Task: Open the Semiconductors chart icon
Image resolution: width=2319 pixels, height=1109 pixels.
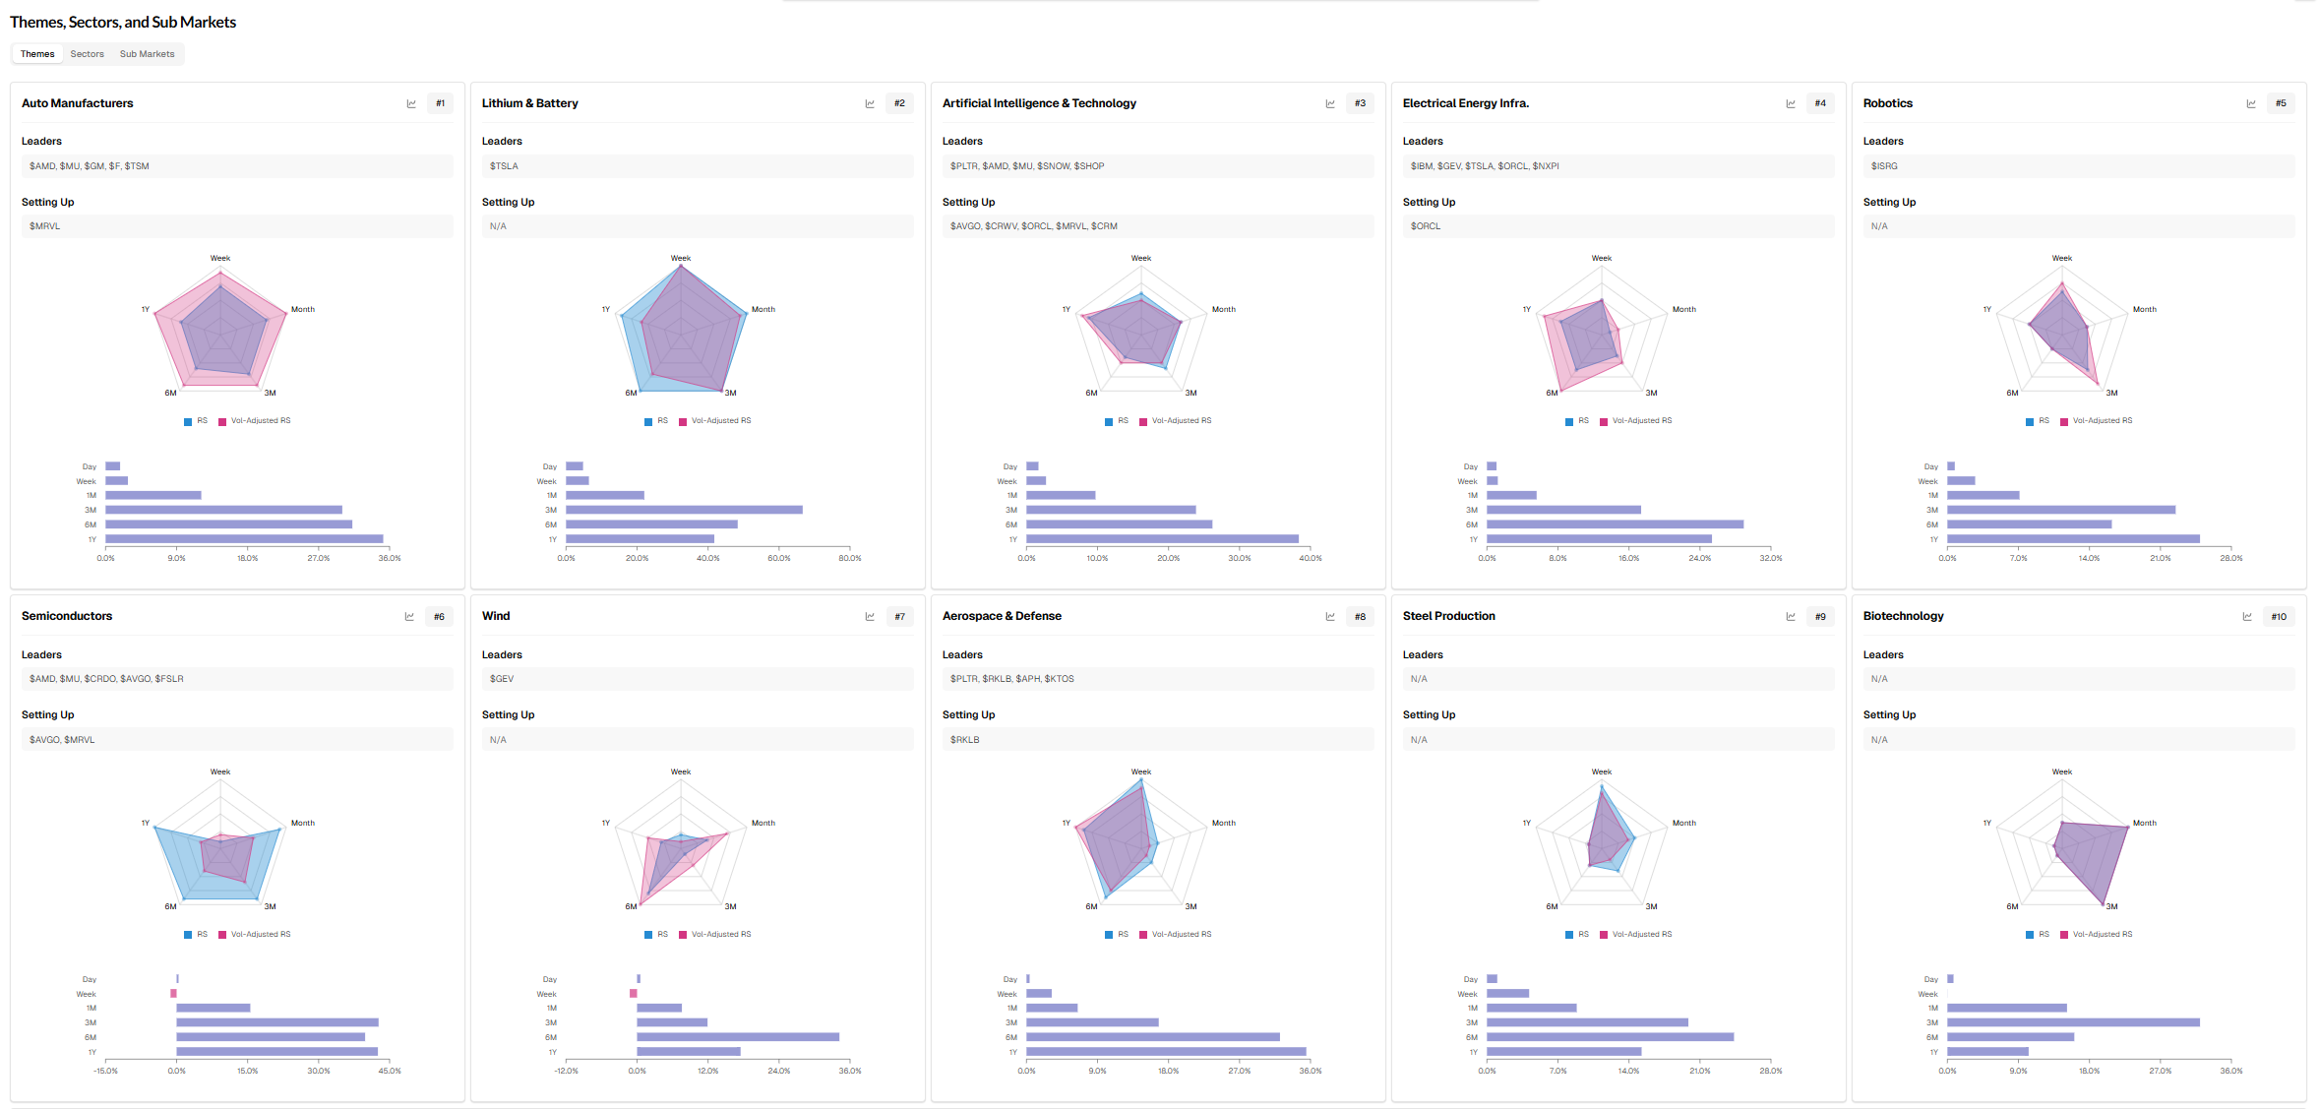Action: point(409,617)
